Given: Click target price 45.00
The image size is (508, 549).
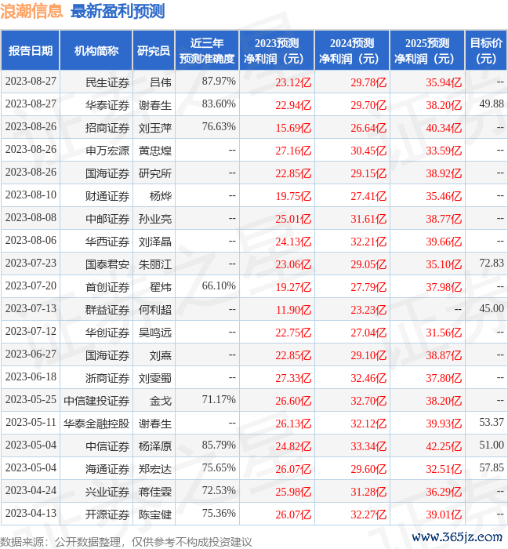Looking at the screenshot, I should pos(492,309).
